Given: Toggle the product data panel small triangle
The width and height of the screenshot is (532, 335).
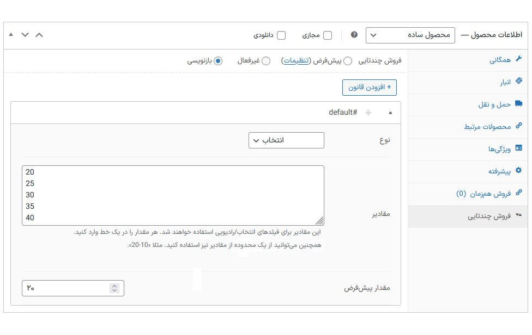Looking at the screenshot, I should tap(11, 34).
